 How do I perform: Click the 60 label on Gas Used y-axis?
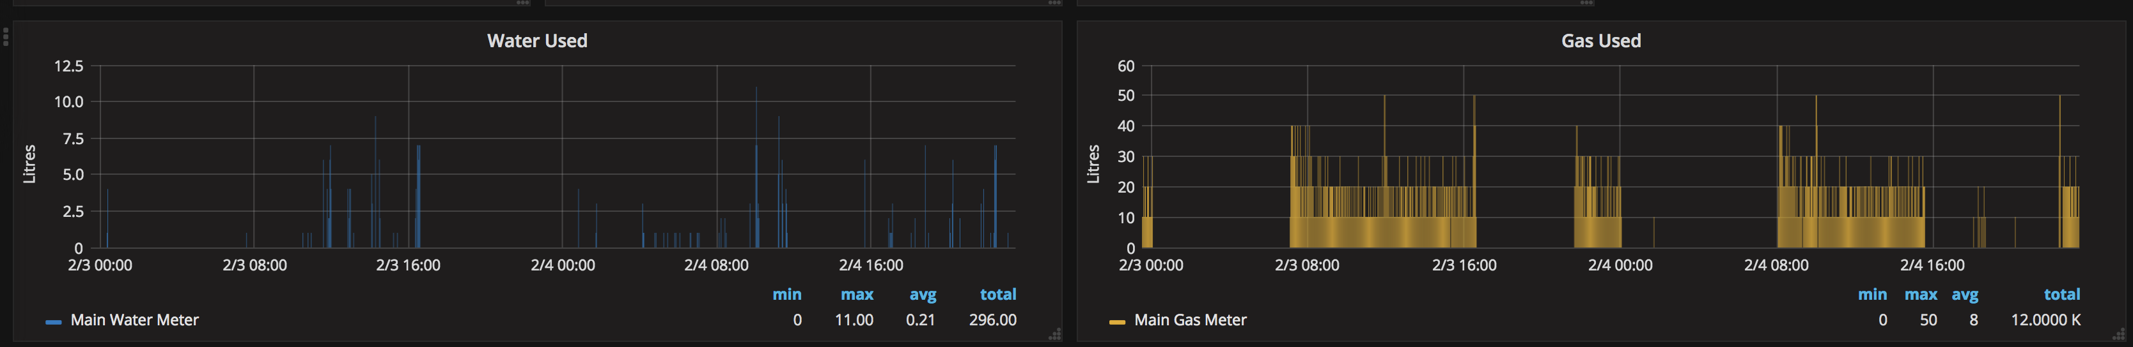click(x=1125, y=66)
